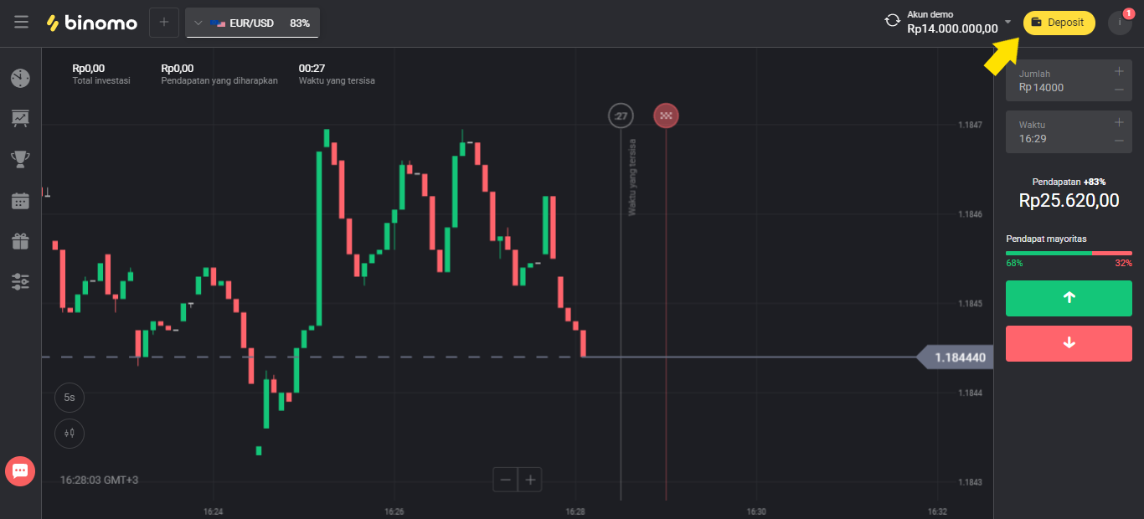Open the calendar icon in sidebar

tap(21, 201)
